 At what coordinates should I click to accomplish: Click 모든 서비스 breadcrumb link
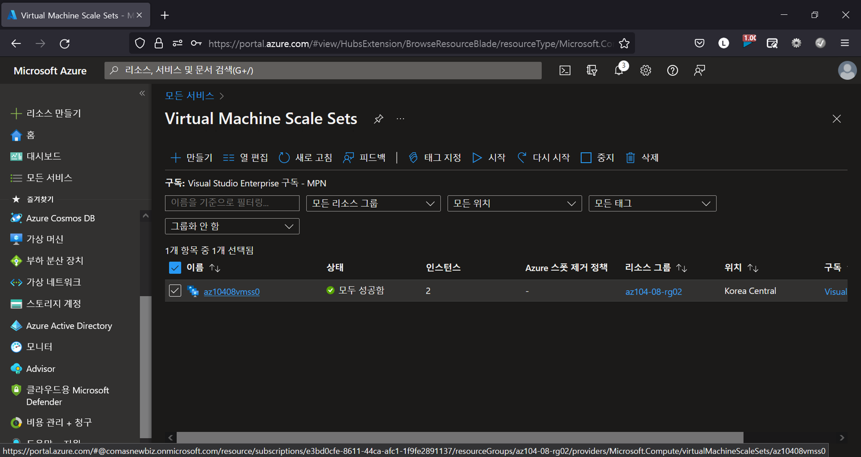[189, 95]
